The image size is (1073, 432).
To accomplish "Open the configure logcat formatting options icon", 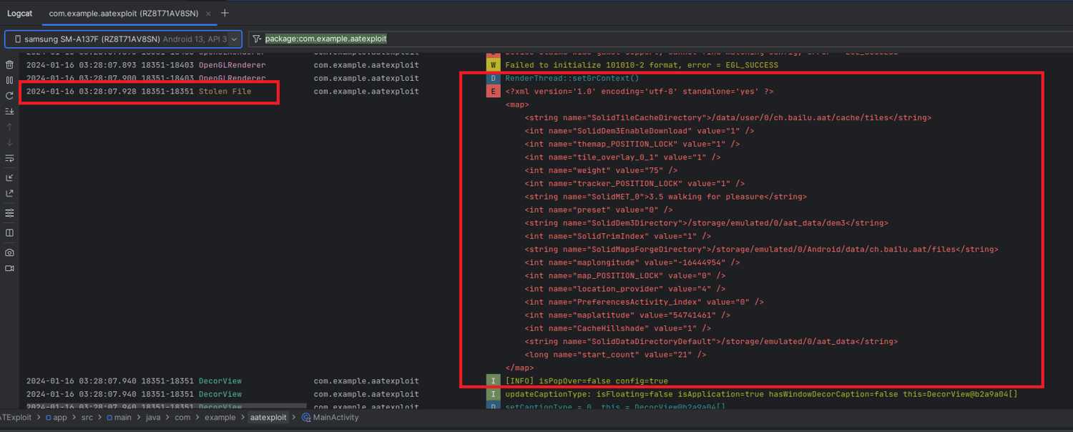I will (9, 213).
